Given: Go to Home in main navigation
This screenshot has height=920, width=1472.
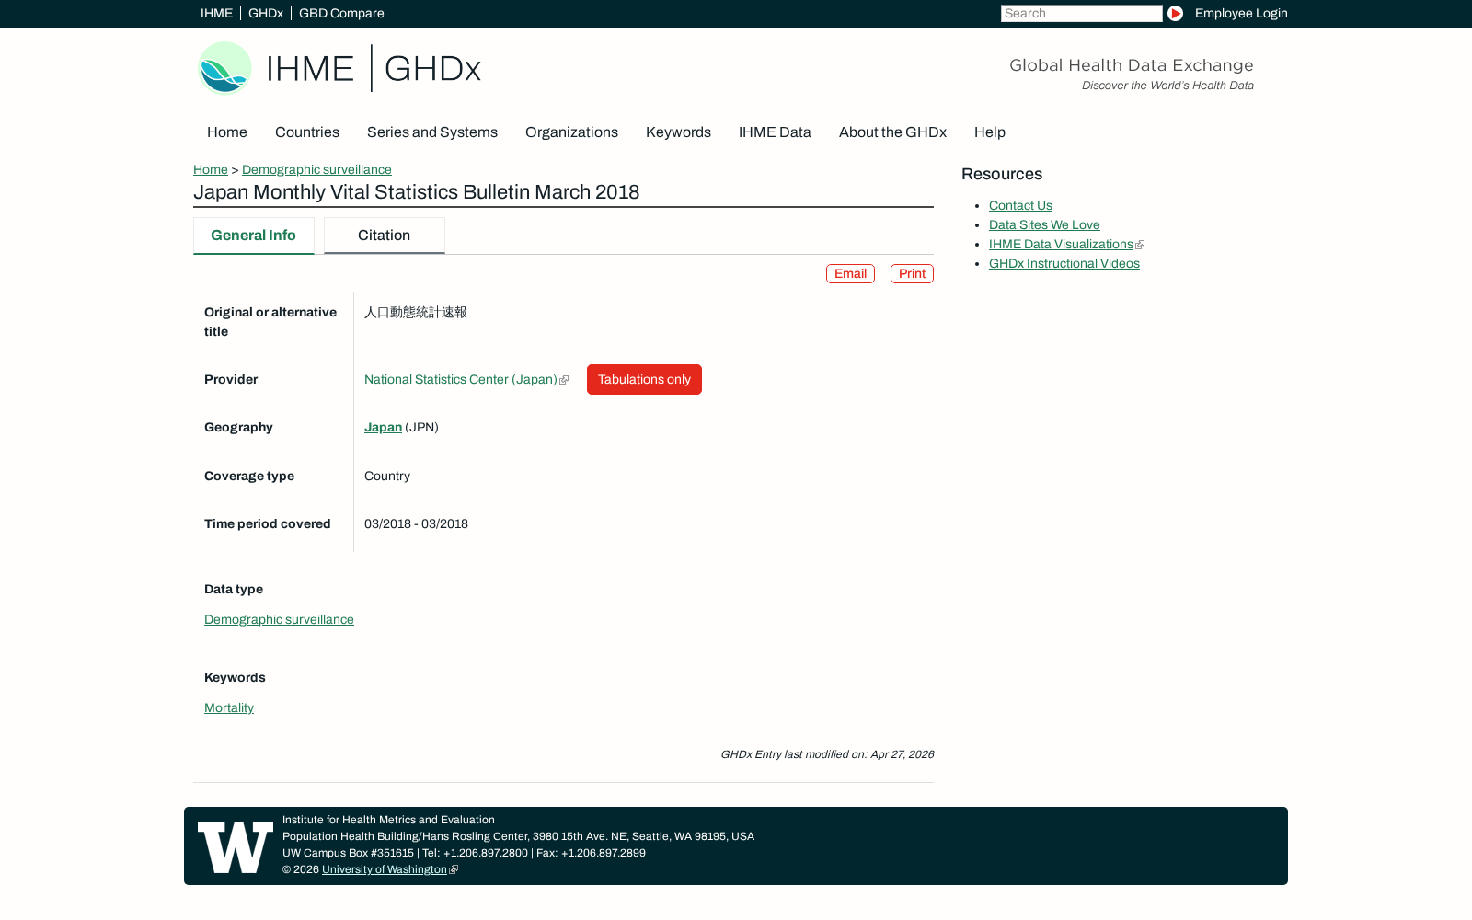Looking at the screenshot, I should (227, 132).
